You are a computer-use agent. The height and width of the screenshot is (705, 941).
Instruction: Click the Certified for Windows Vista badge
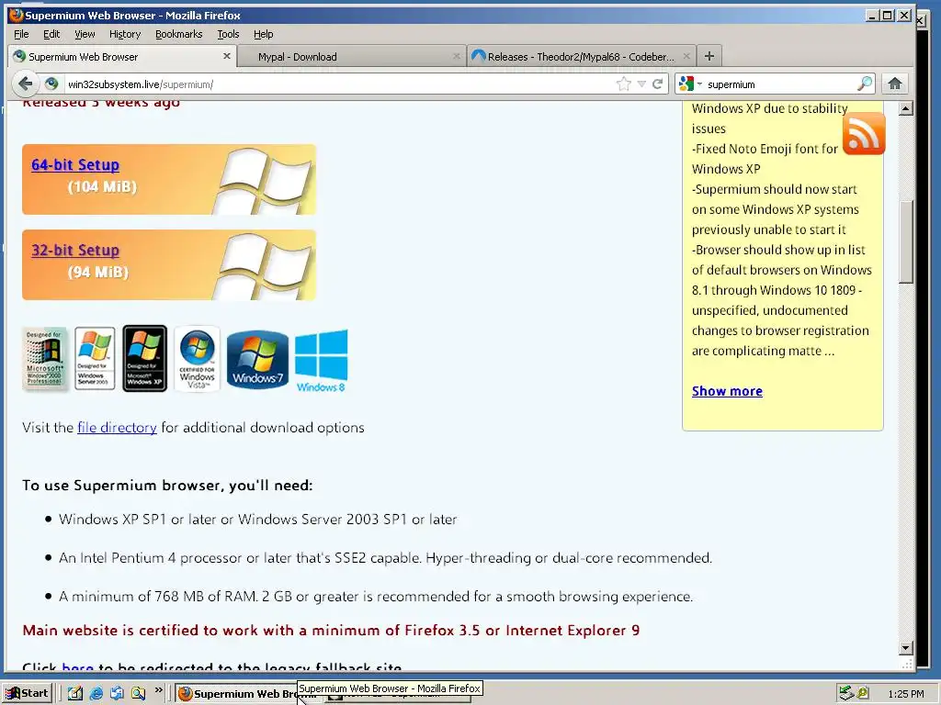click(x=197, y=359)
